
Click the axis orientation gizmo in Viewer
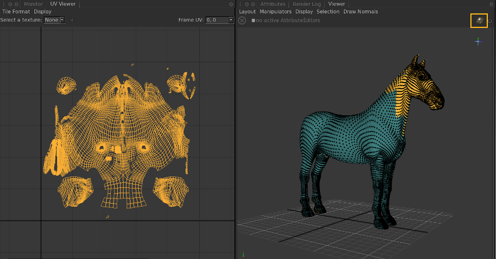(478, 41)
